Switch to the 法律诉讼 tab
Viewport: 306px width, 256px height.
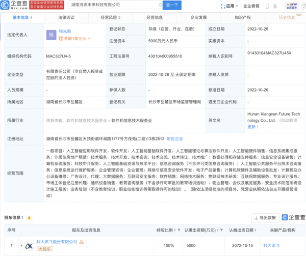[x=66, y=17]
